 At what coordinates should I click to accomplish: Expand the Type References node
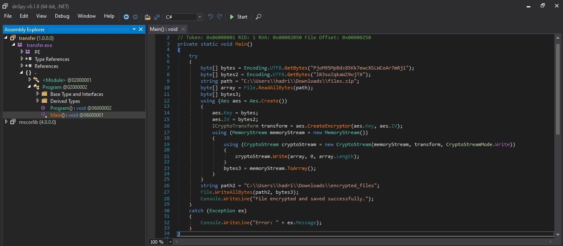[x=22, y=59]
